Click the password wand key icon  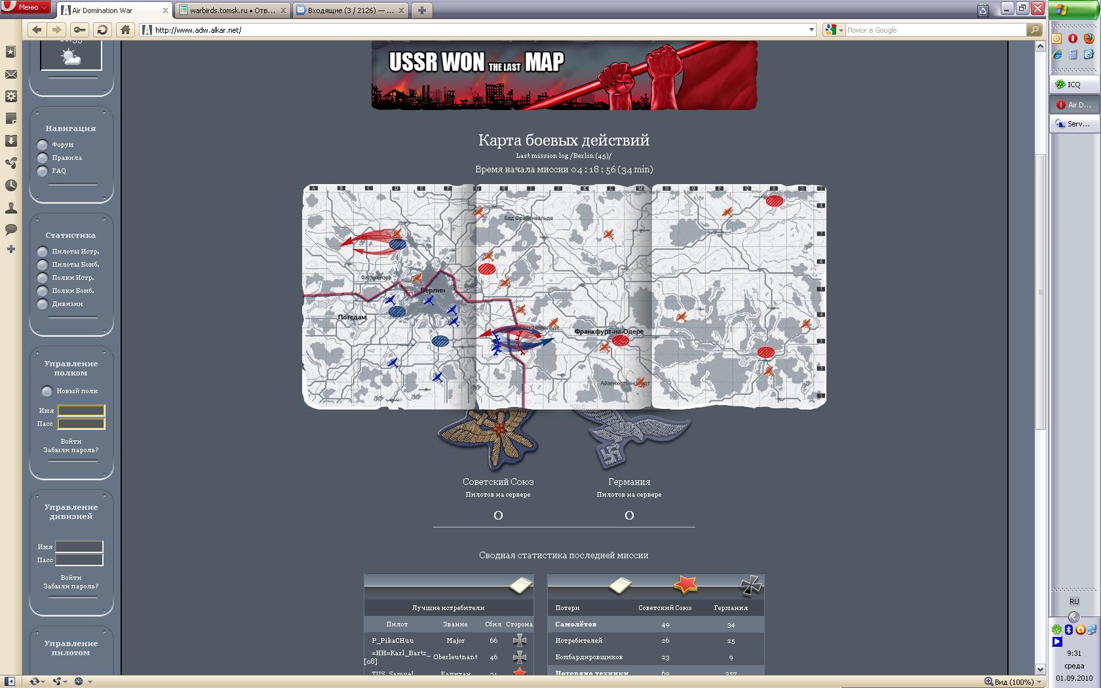[x=79, y=29]
